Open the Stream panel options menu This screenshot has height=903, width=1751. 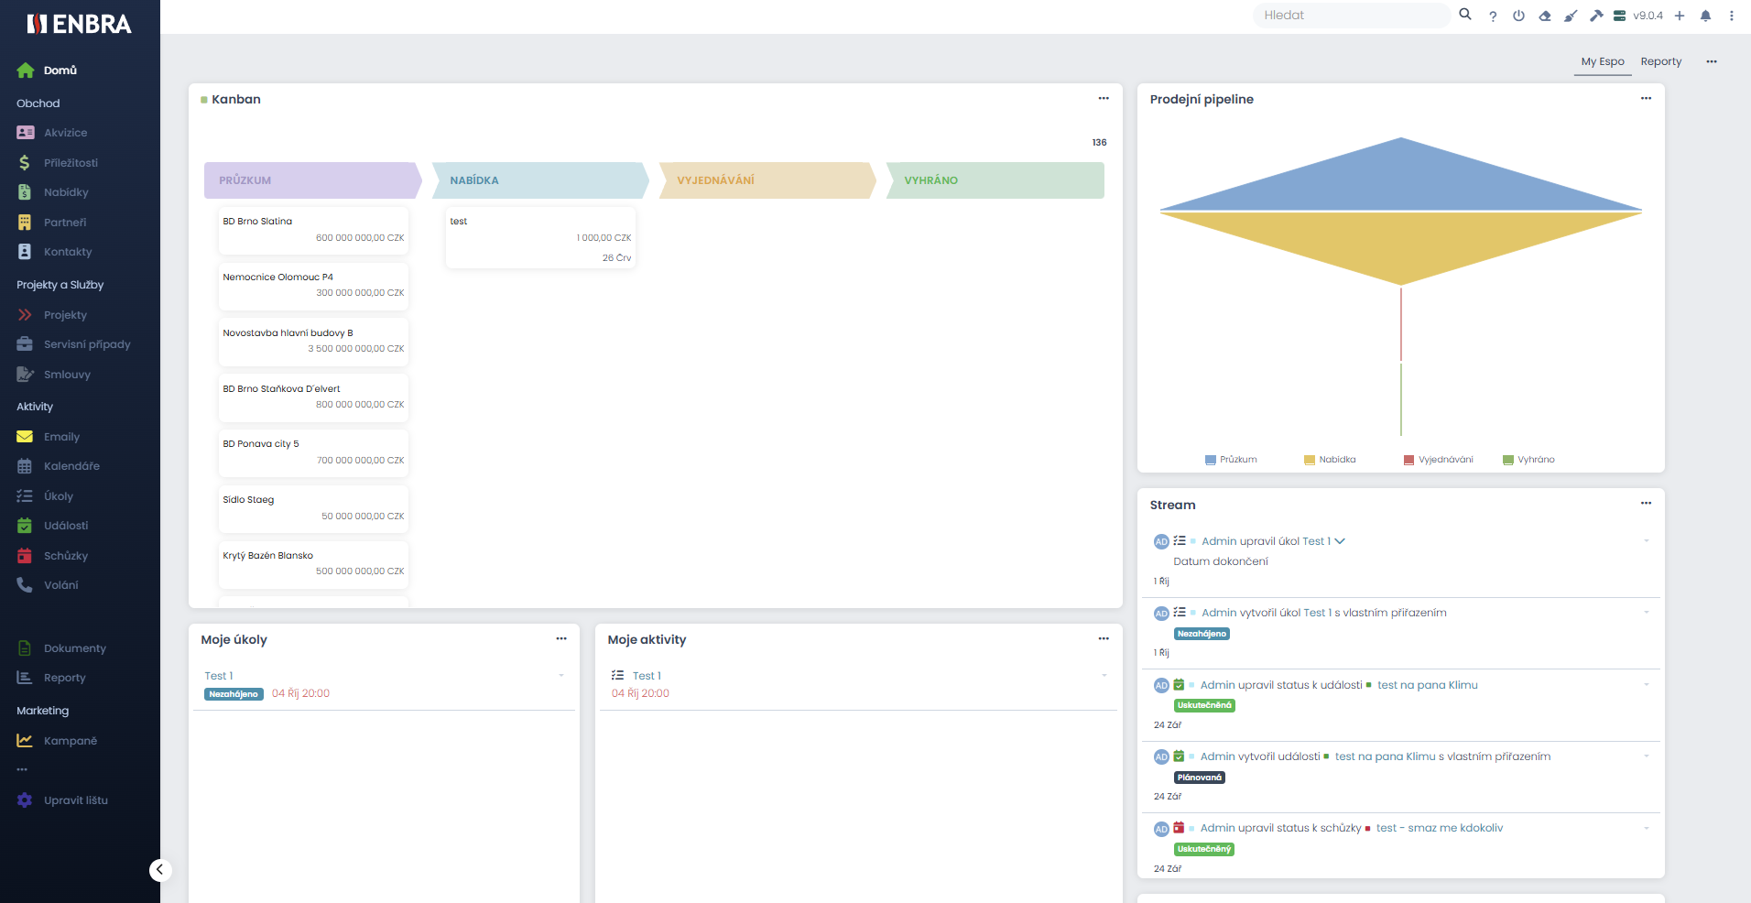point(1646,504)
